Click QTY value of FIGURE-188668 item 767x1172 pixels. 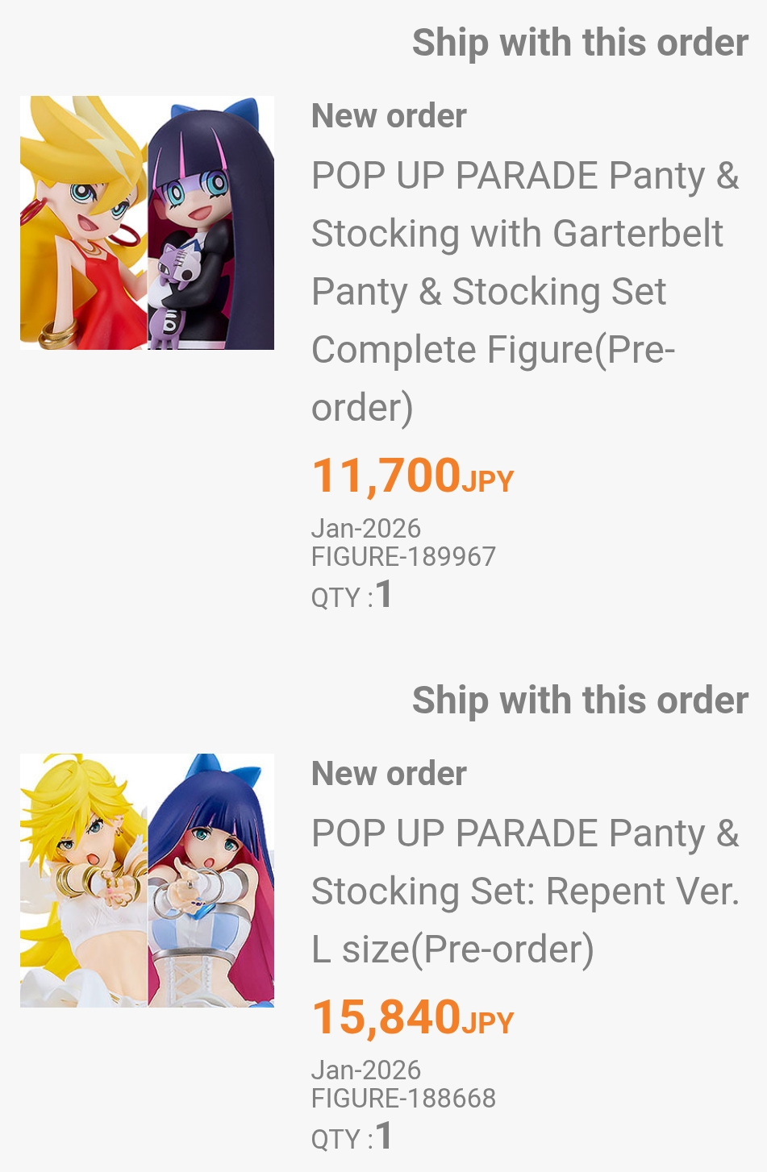[384, 1137]
